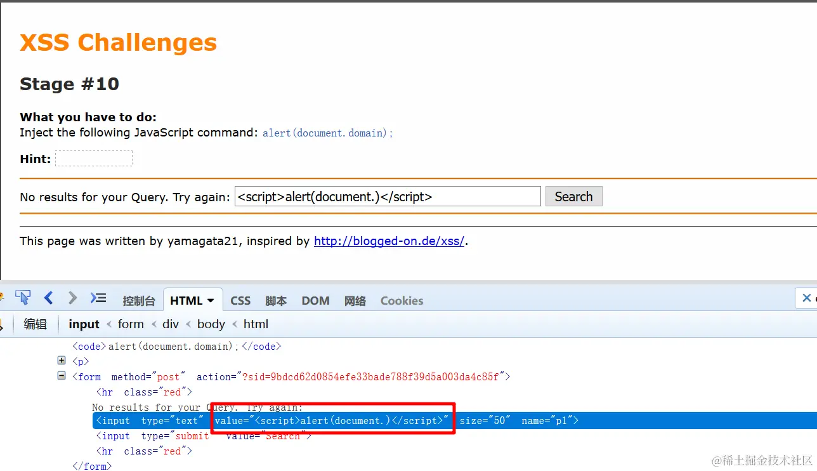This screenshot has width=817, height=471.
Task: Click the 'No results for your Query' page text
Action: click(x=125, y=197)
